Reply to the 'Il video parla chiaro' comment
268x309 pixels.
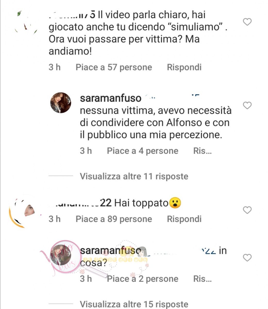pyautogui.click(x=184, y=67)
